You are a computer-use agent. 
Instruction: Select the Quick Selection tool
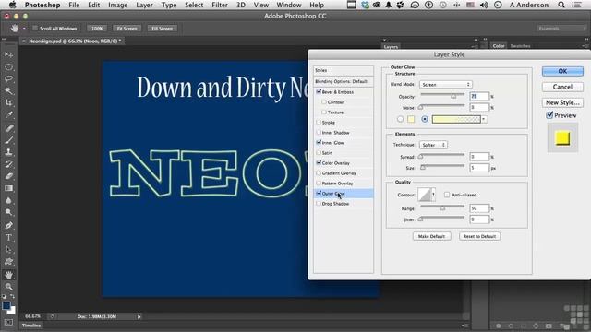[x=8, y=90]
